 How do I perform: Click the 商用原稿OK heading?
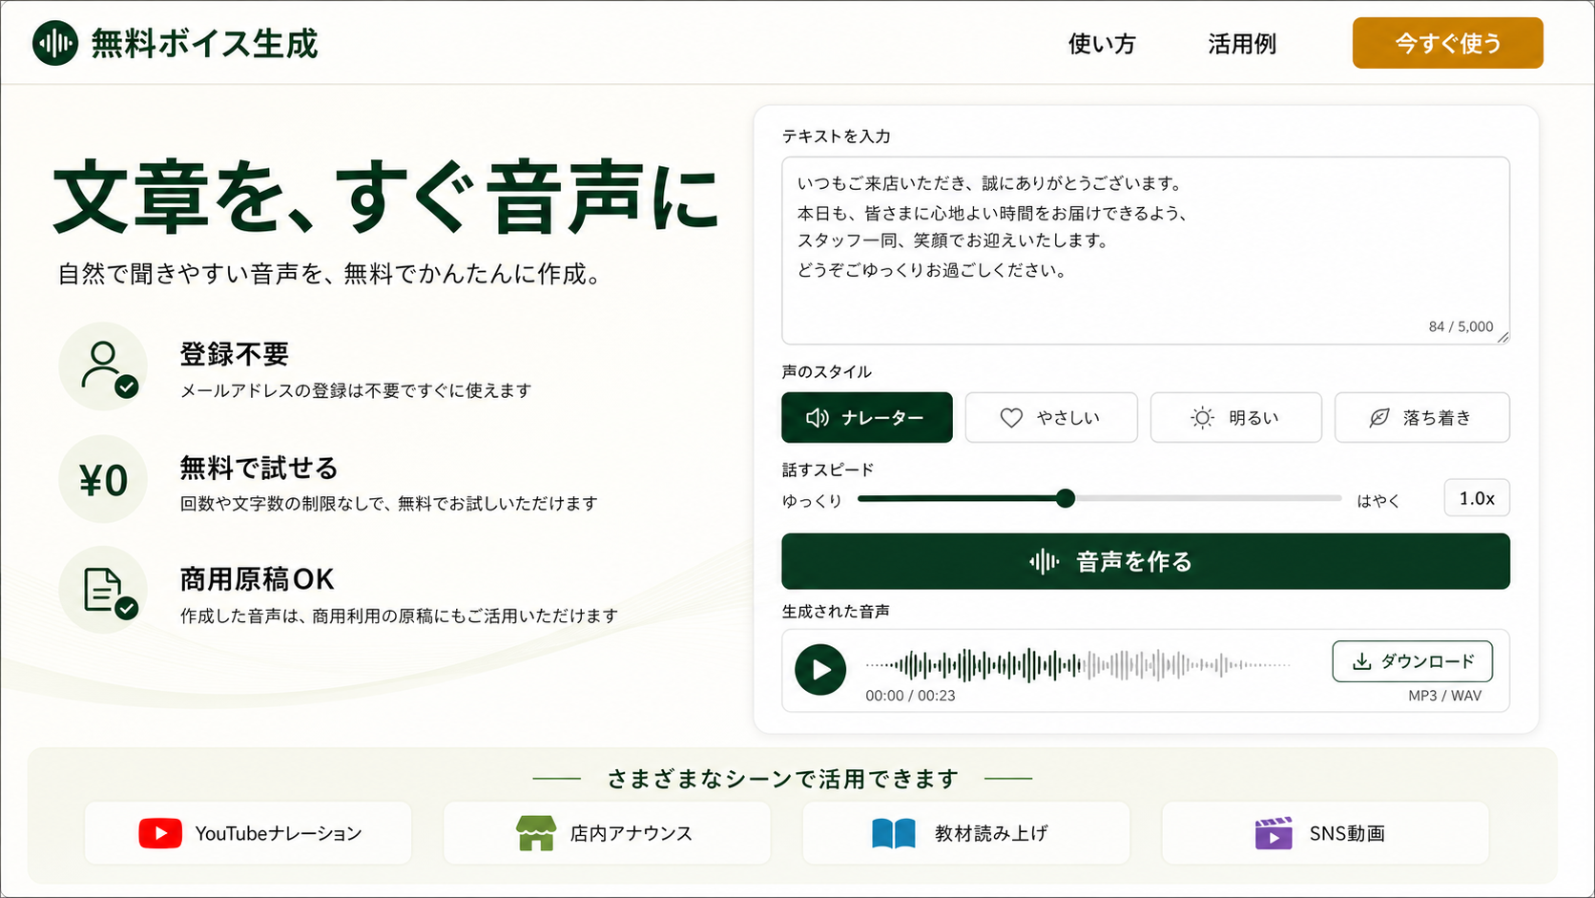258,579
